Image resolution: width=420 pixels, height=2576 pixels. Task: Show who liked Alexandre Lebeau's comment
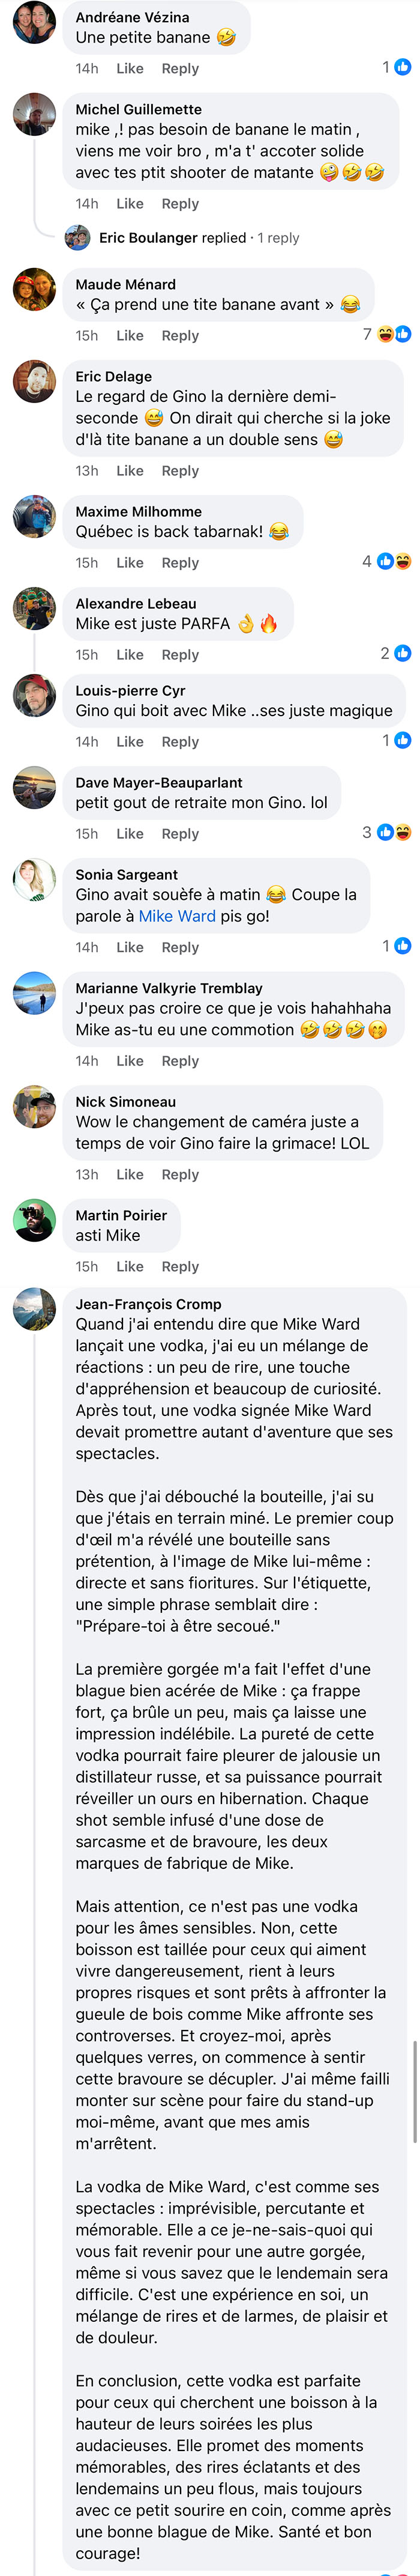(x=396, y=653)
